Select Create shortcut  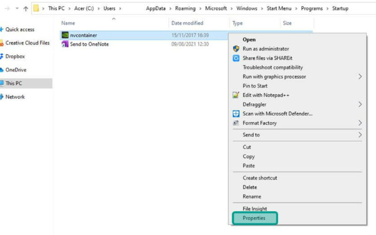click(x=260, y=178)
